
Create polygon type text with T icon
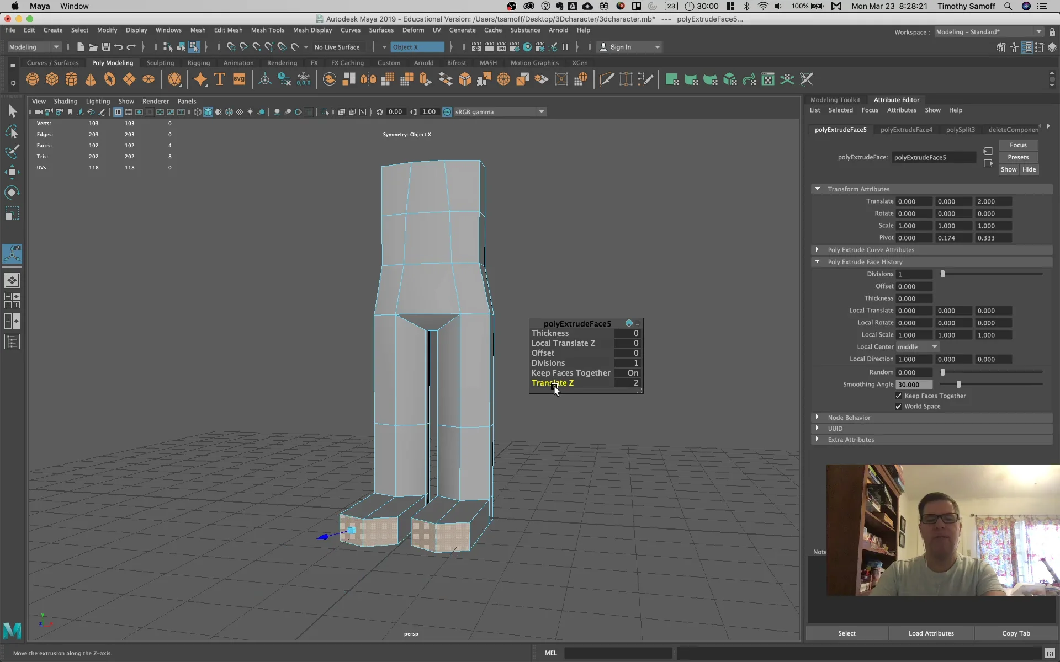click(x=219, y=79)
